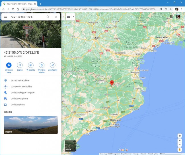Click Warunki link in map footer
185x155 pixels.
click(143, 154)
